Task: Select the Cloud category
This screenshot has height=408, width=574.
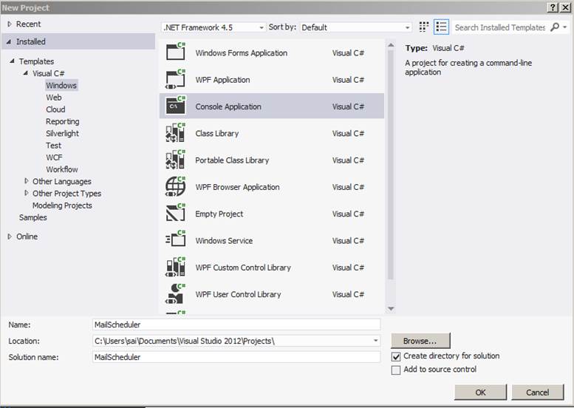Action: click(55, 109)
